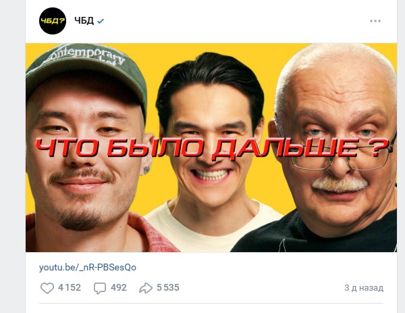Click the 5 535 shares counter
This screenshot has height=313, width=405.
coord(168,288)
